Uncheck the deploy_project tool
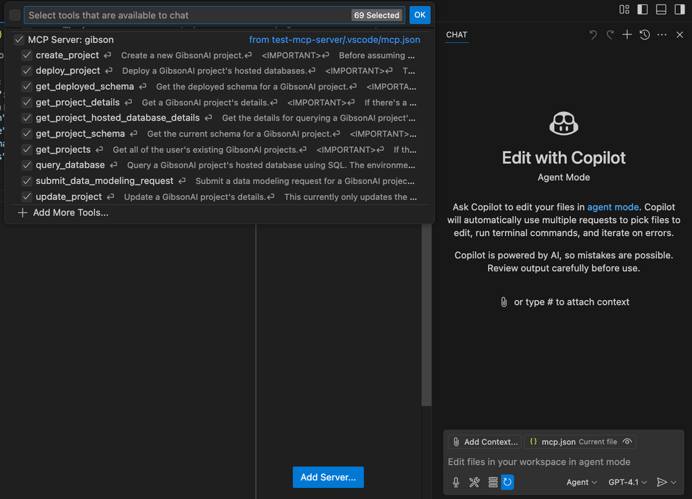Screen dimensions: 692x499 click(27, 71)
